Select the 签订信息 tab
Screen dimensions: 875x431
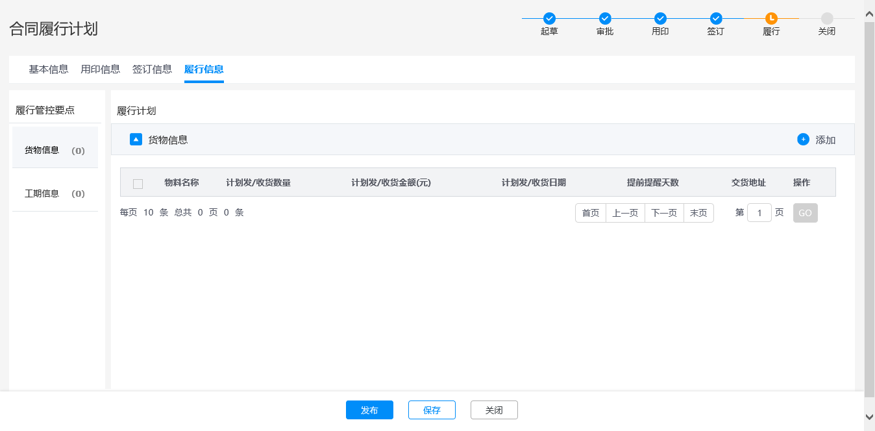pyautogui.click(x=152, y=69)
